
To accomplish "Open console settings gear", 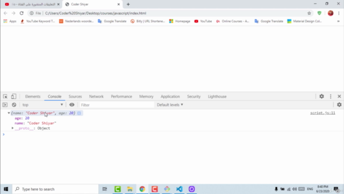I will tap(339, 105).
